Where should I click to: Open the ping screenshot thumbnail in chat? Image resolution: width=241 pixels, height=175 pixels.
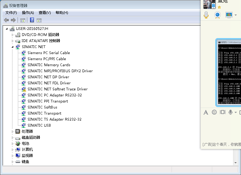229,72
